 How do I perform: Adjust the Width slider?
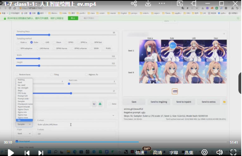pos(66,58)
